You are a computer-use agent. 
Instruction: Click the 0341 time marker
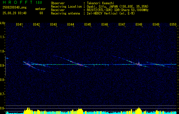pos(19,25)
